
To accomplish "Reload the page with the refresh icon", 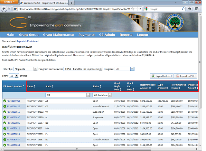I will tap(140, 9).
